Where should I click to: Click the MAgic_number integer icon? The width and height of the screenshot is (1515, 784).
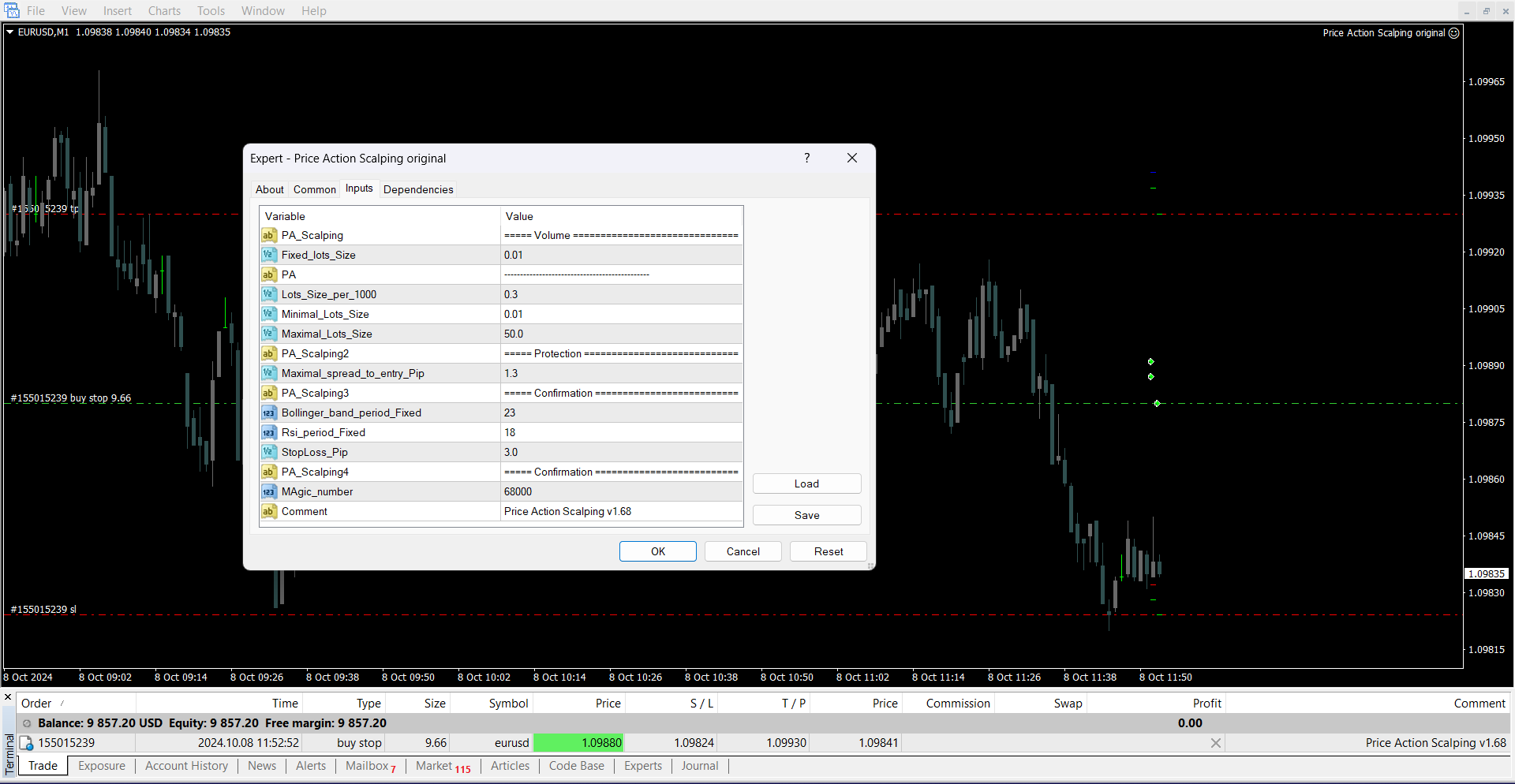[268, 491]
